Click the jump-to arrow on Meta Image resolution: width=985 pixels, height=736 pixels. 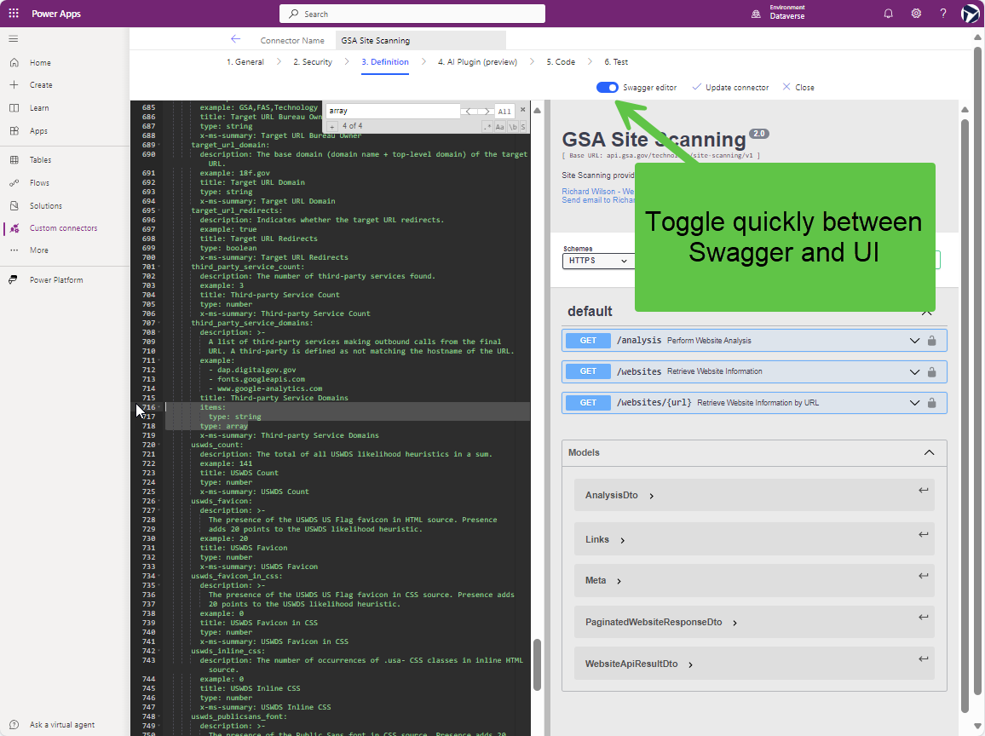point(923,576)
